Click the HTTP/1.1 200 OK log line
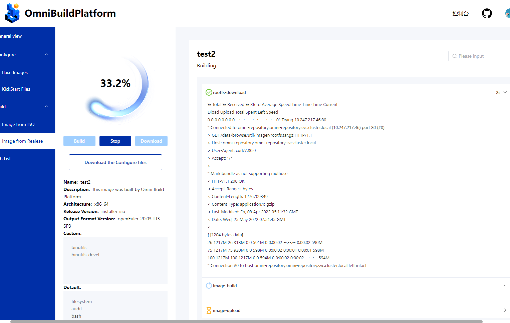 click(226, 181)
